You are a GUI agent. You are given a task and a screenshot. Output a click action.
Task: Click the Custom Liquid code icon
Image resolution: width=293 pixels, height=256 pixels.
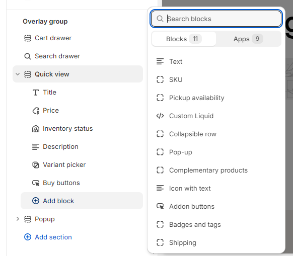click(x=160, y=116)
